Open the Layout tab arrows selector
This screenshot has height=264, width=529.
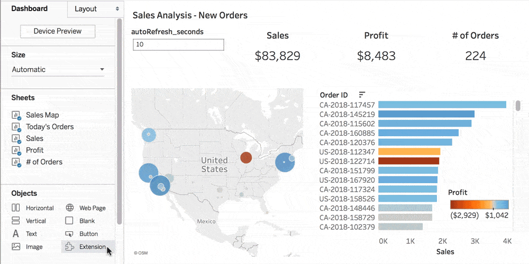click(x=117, y=9)
